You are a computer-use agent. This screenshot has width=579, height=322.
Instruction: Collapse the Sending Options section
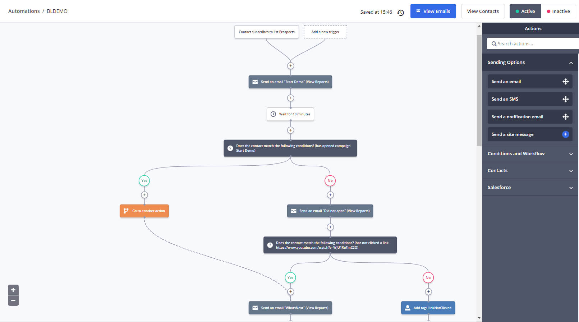[x=571, y=63]
